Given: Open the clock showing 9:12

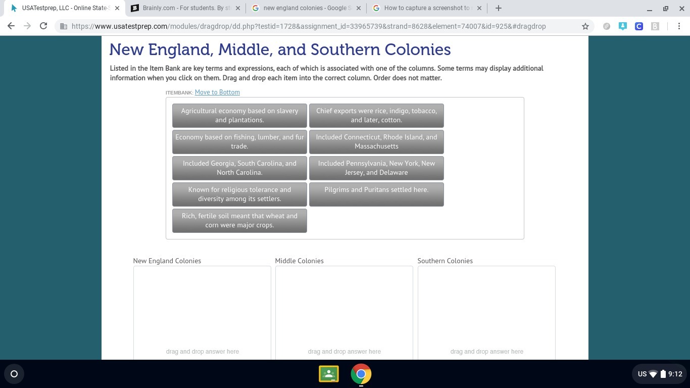Looking at the screenshot, I should pyautogui.click(x=675, y=374).
